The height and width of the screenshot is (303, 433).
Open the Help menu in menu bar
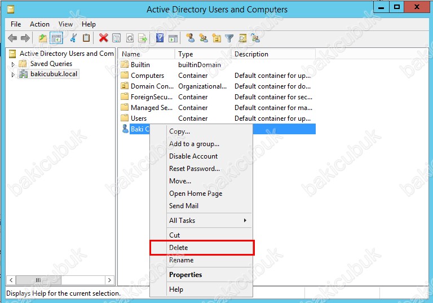[89, 24]
